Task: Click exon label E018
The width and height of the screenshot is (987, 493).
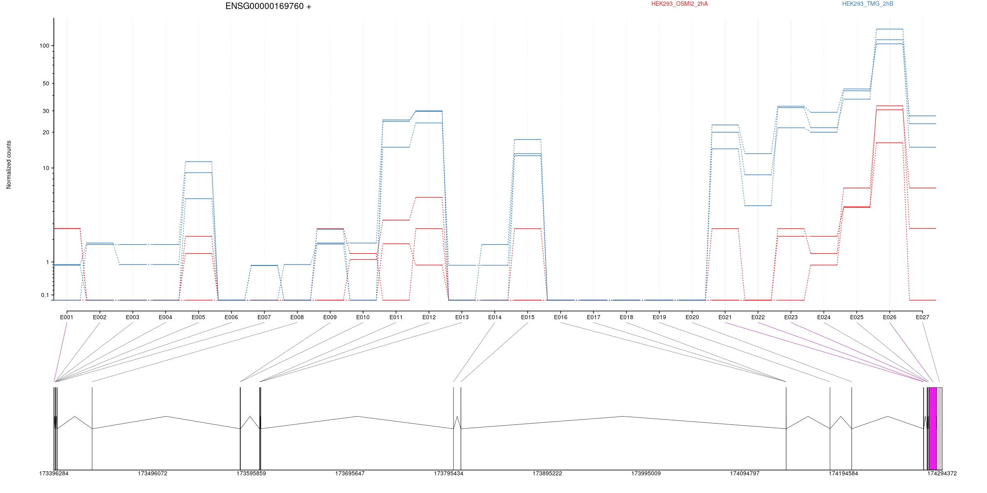Action: 626,317
